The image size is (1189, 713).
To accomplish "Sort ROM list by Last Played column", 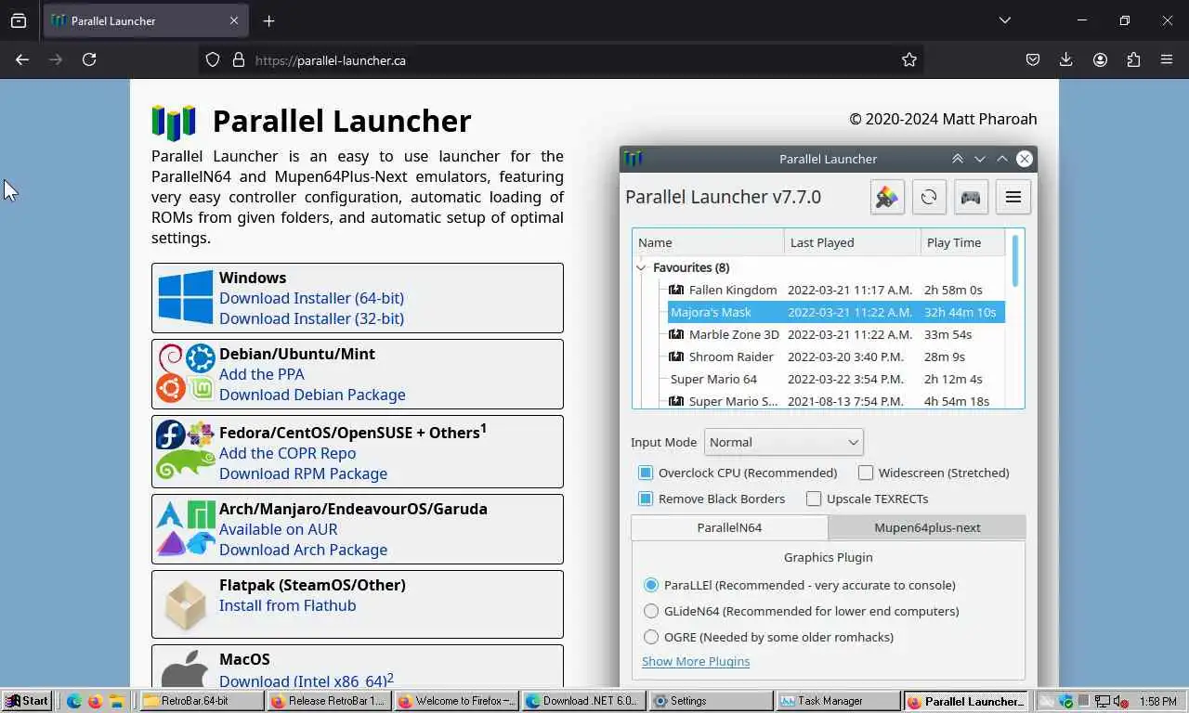I will tap(853, 242).
